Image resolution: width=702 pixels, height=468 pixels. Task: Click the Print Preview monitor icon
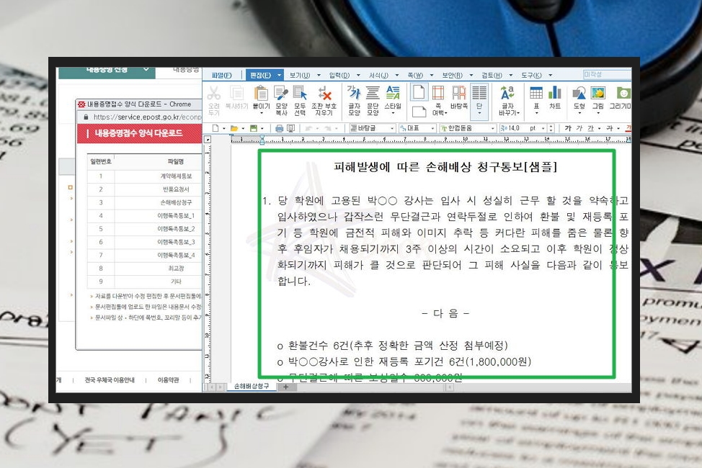290,128
